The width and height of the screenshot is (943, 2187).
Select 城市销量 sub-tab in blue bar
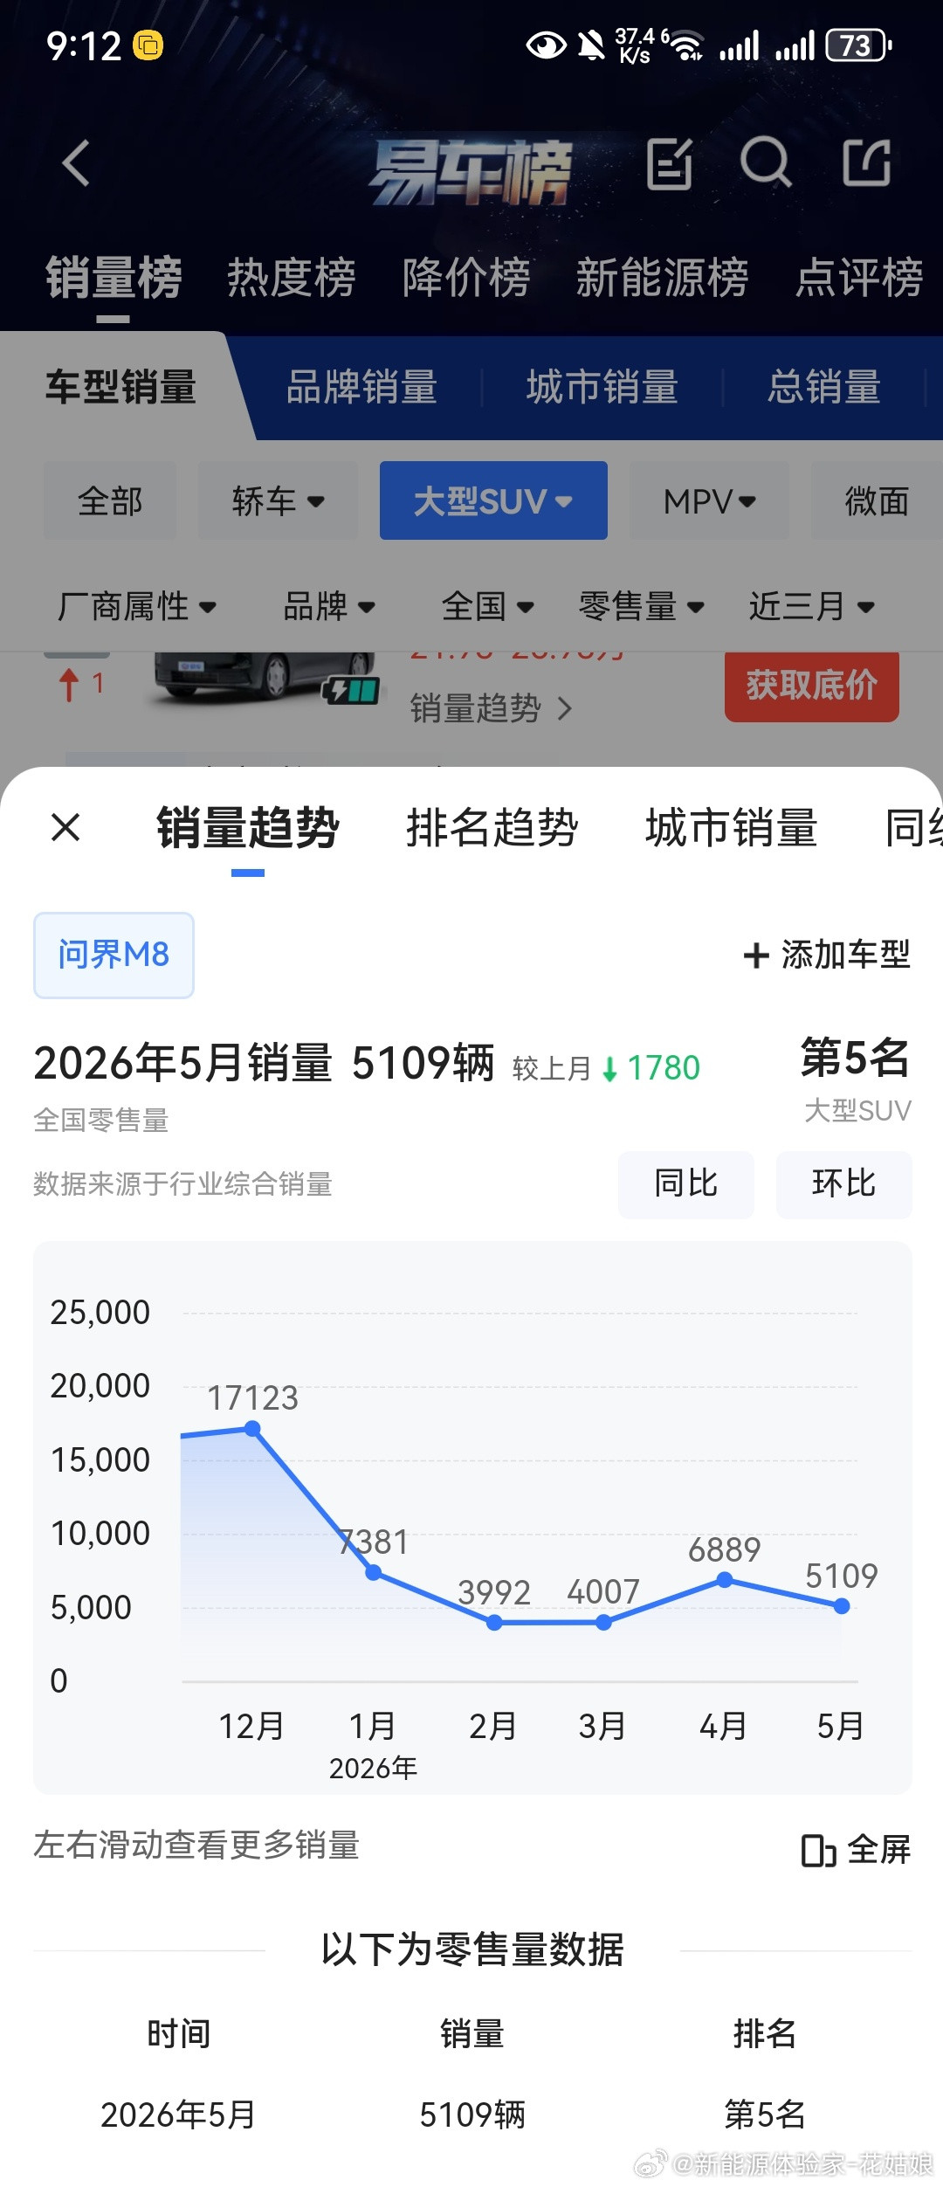(x=602, y=387)
